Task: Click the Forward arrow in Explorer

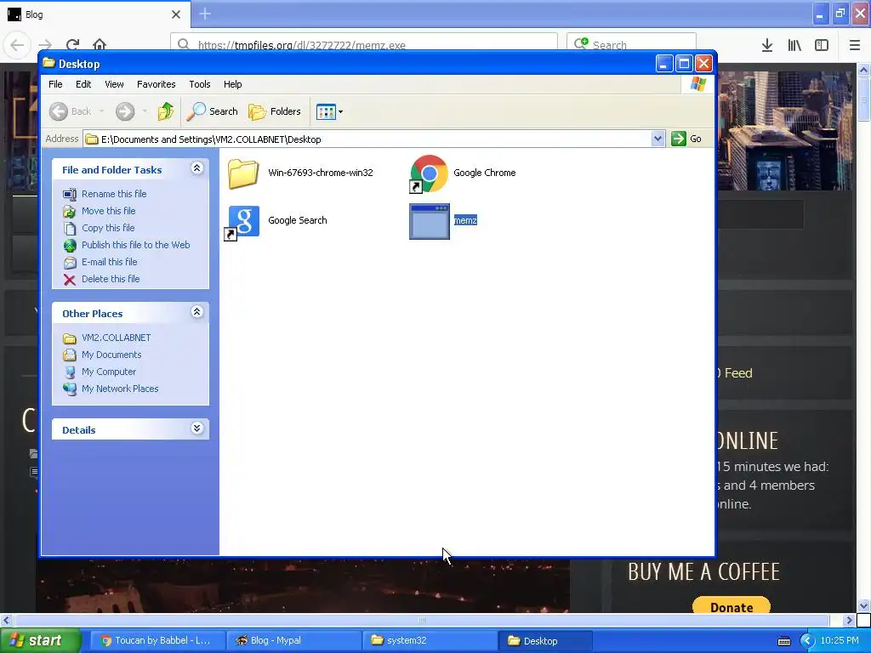Action: coord(125,111)
